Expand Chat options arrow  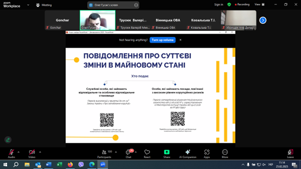coord(136,152)
